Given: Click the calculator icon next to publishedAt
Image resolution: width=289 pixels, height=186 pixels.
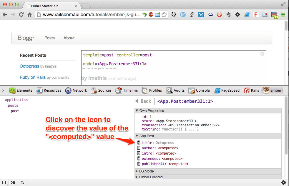Looking at the screenshot, I should pyautogui.click(x=139, y=164).
